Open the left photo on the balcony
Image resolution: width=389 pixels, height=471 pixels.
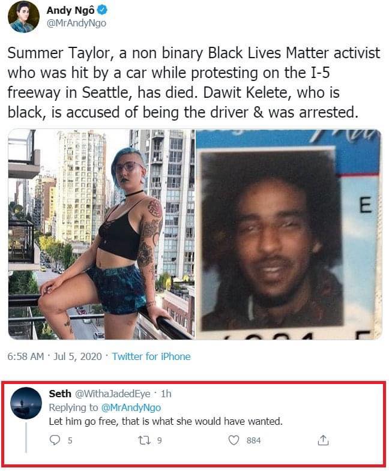(x=101, y=234)
